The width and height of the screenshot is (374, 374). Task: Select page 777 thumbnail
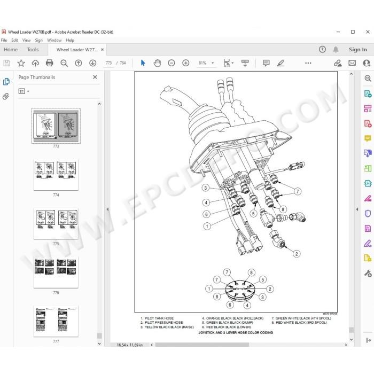(x=56, y=321)
